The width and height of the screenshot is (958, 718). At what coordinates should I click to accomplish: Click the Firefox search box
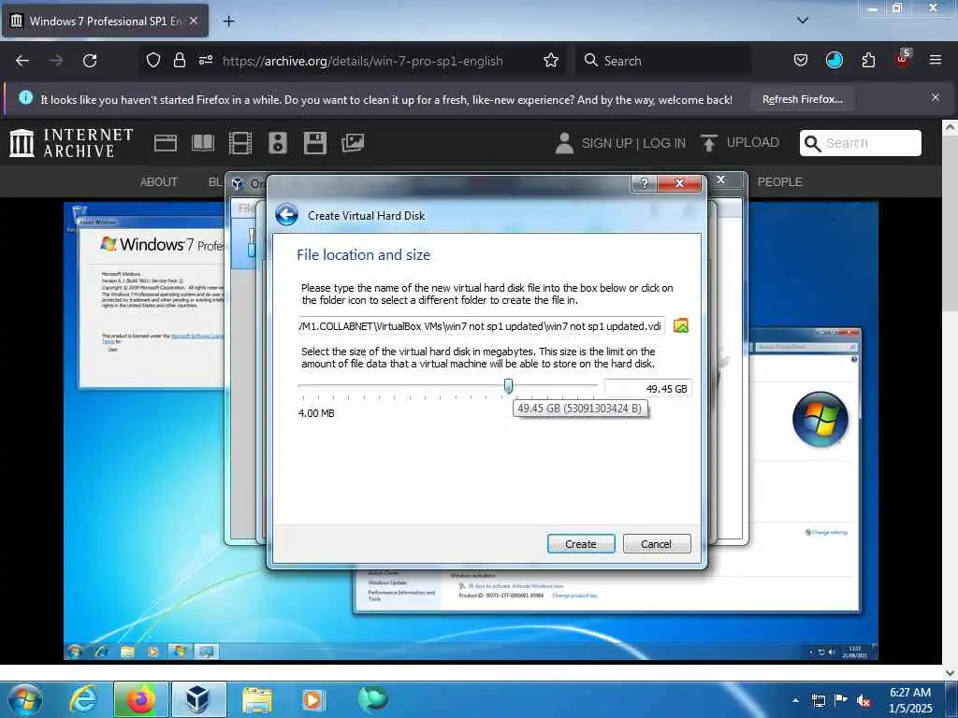663,61
